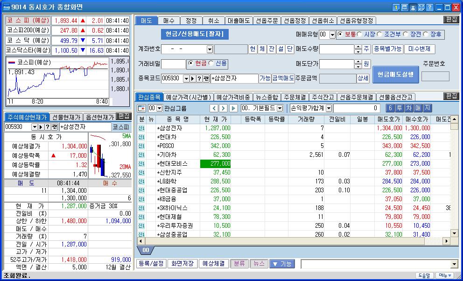Open the 00. 기본필드 dropdown
The width and height of the screenshot is (463, 281).
click(x=280, y=108)
